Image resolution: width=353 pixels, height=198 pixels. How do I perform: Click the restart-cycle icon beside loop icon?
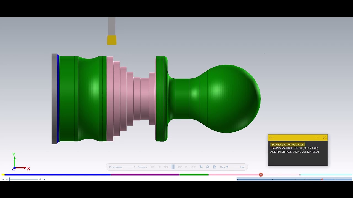[x=215, y=167]
